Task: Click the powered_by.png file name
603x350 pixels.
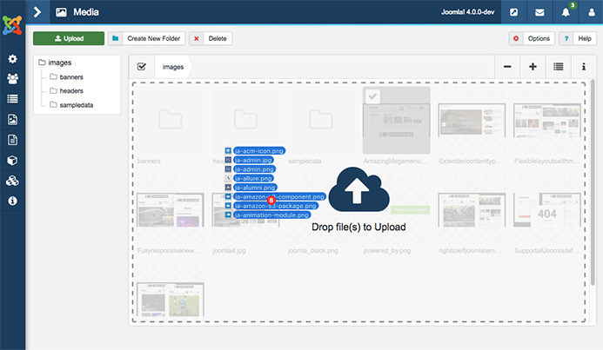Action: [x=387, y=251]
